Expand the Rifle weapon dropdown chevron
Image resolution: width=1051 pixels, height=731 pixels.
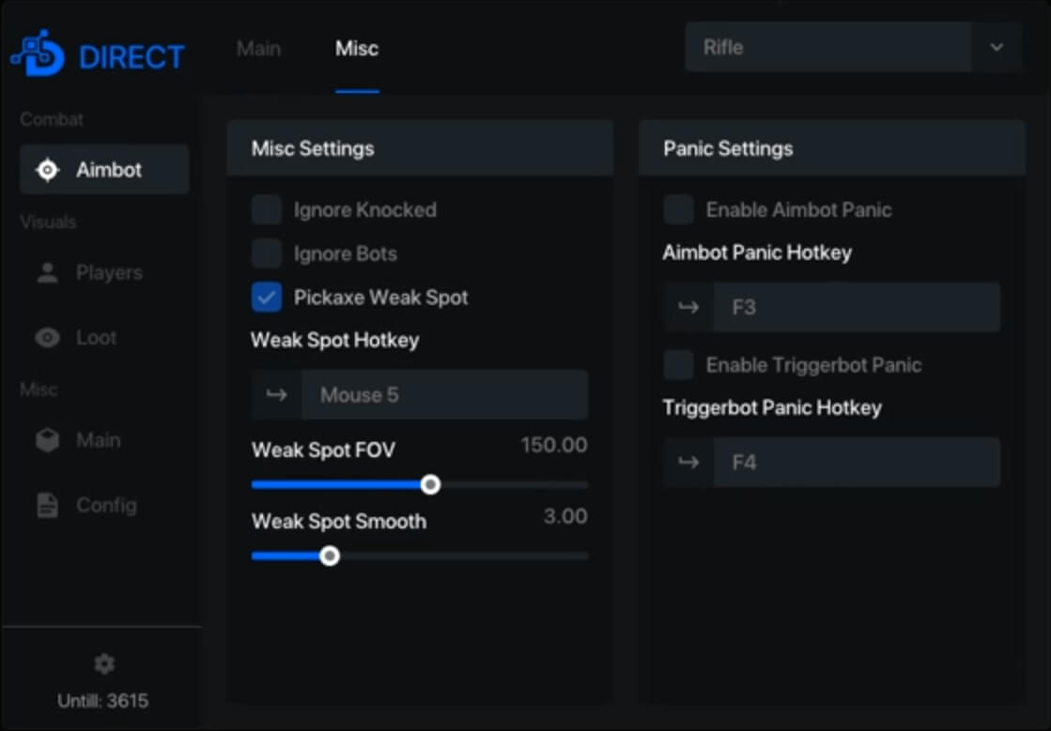coord(997,48)
